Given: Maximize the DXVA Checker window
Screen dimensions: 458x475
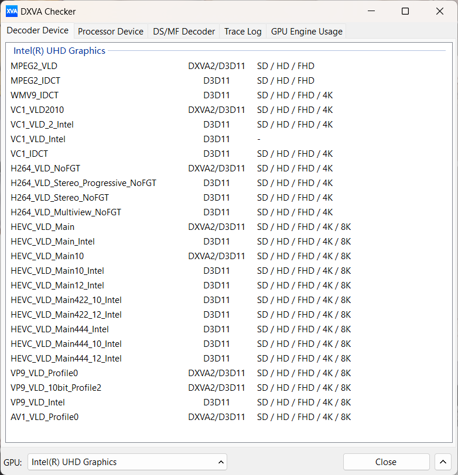Looking at the screenshot, I should tap(405, 11).
